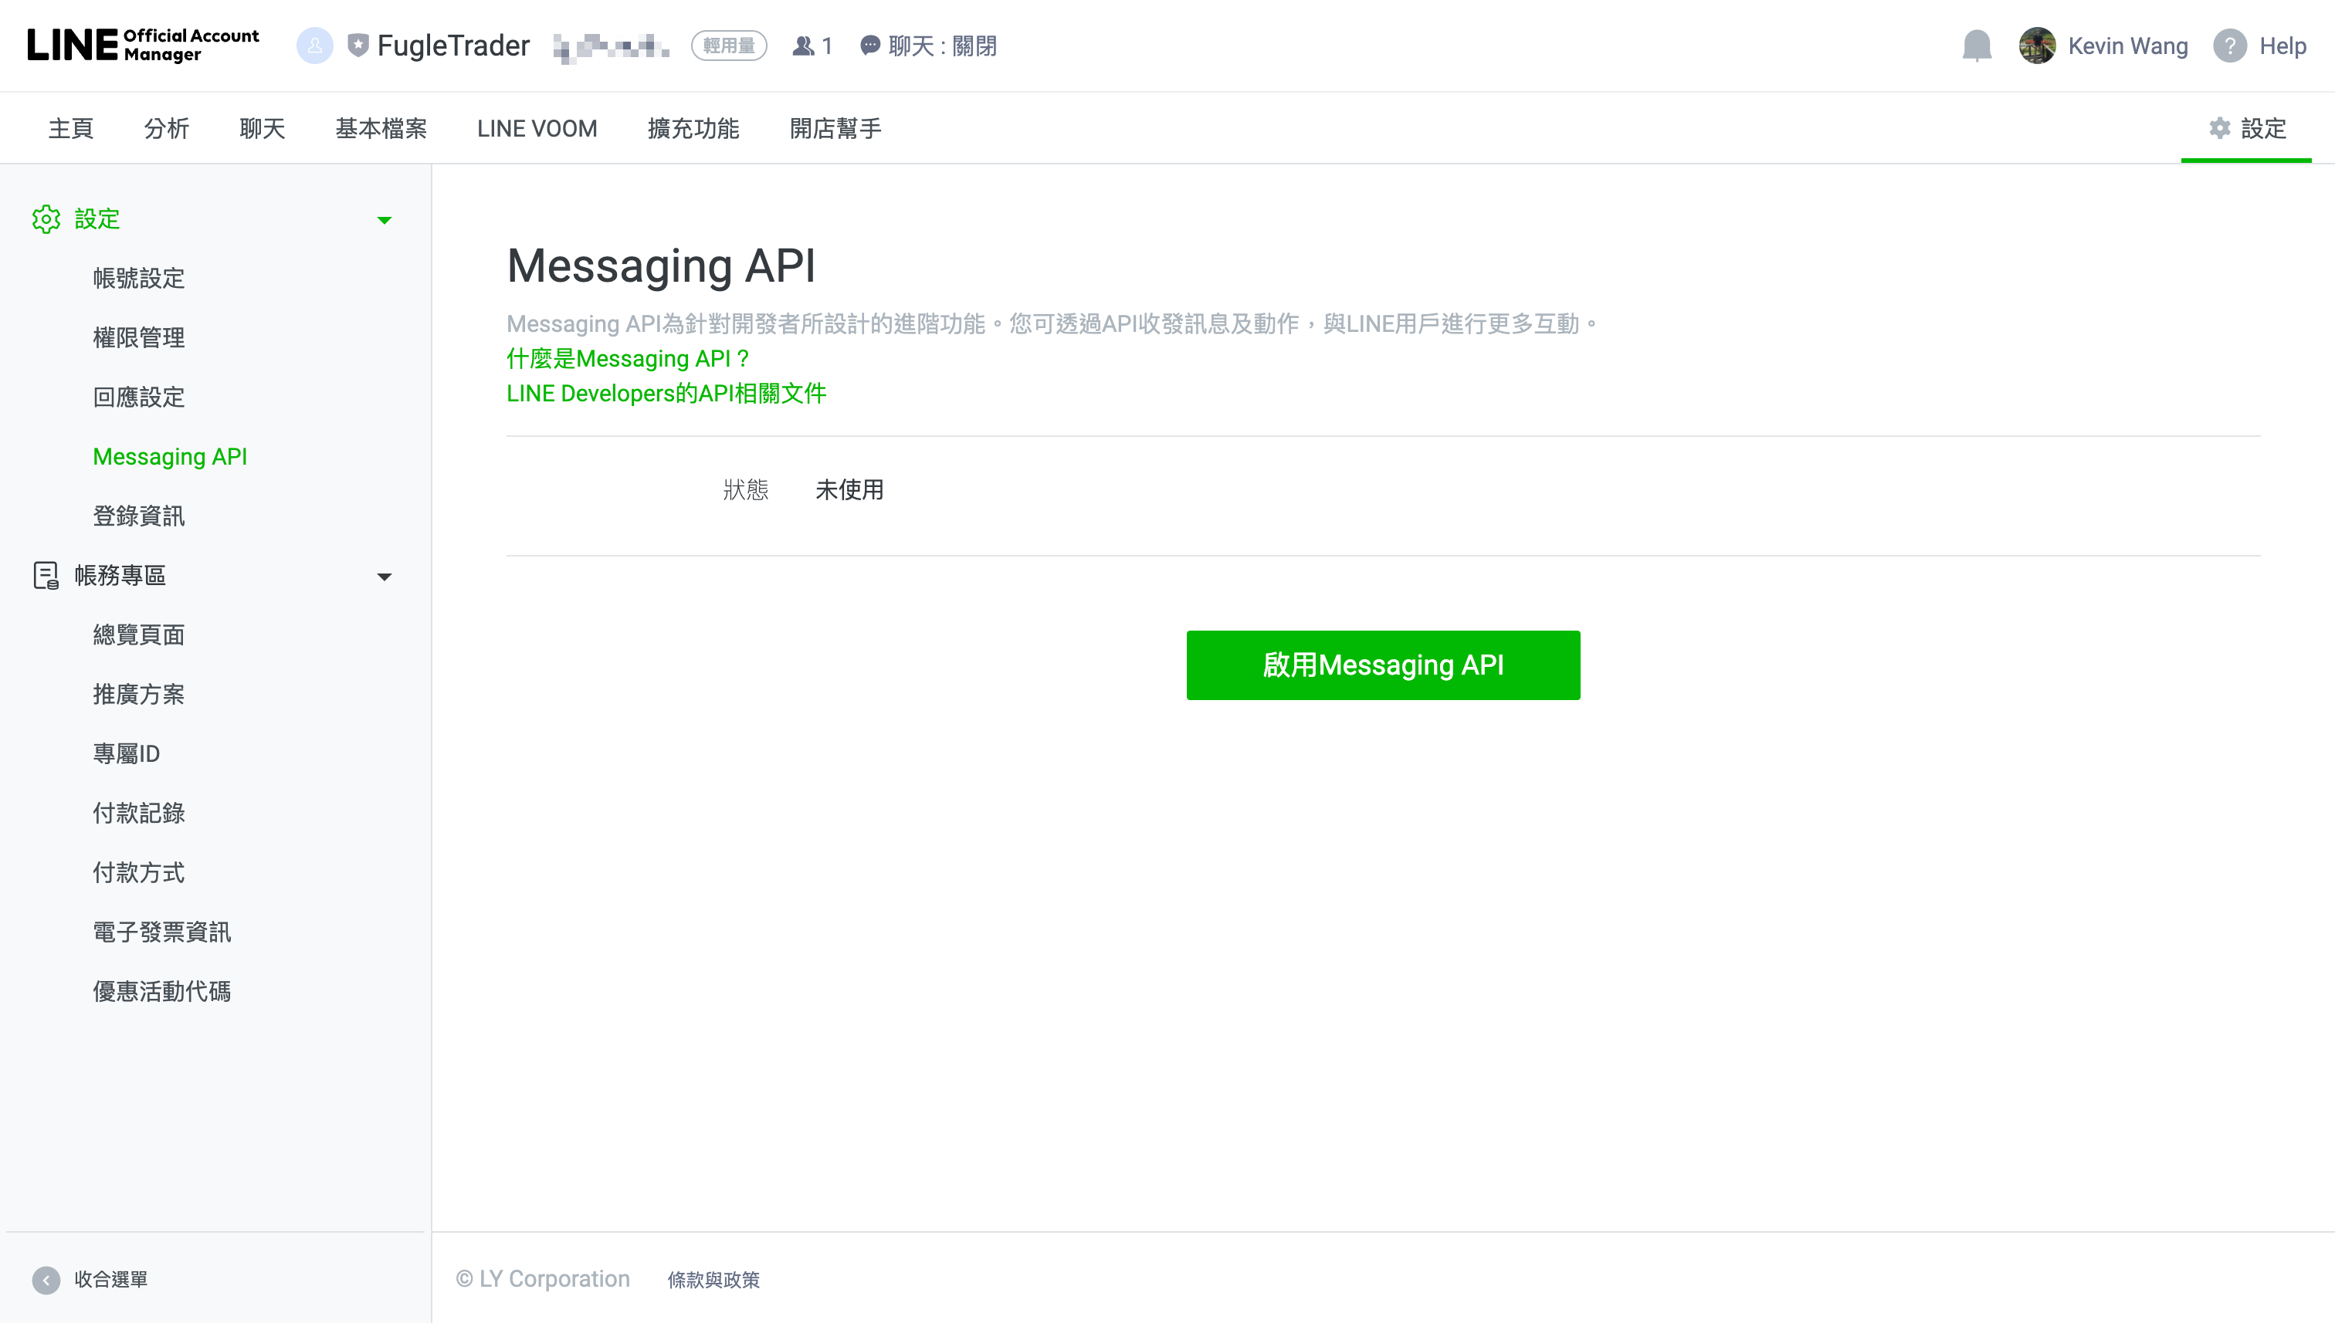This screenshot has width=2335, height=1323.
Task: Click the Help question mark icon
Action: [x=2229, y=46]
